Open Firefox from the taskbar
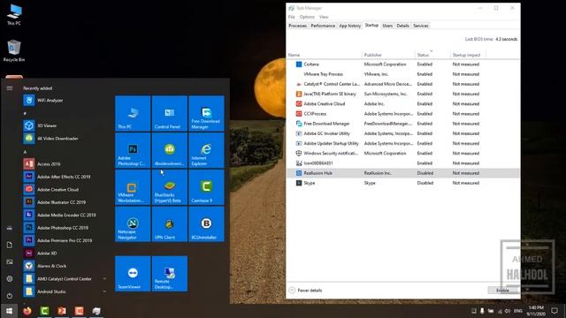This screenshot has height=318, width=566. (27, 311)
